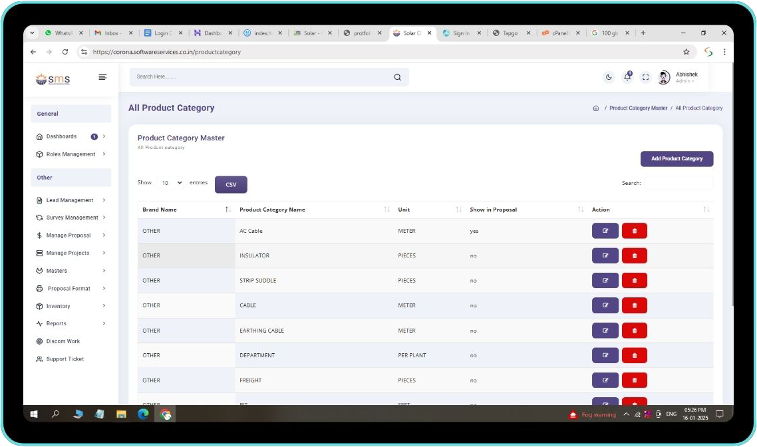The height and width of the screenshot is (447, 757).
Task: Sort by Product Category Name column
Action: coord(314,210)
